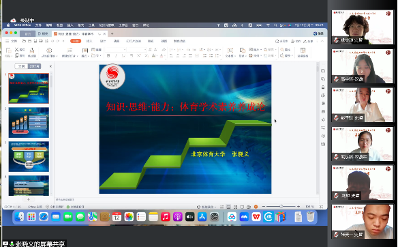The width and height of the screenshot is (398, 247).
Task: Open App Store in the Dock
Action: pos(202,217)
